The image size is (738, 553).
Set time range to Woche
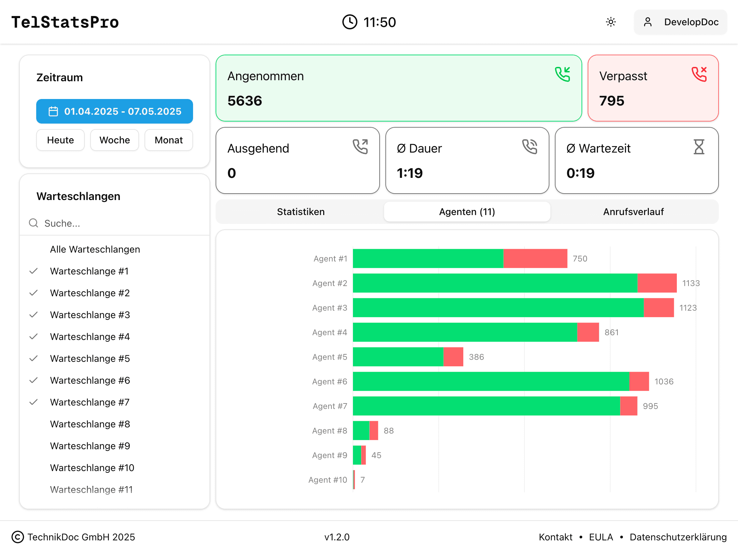pos(114,140)
